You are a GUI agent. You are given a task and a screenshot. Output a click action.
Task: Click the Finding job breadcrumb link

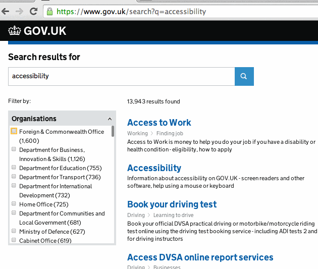coord(170,133)
